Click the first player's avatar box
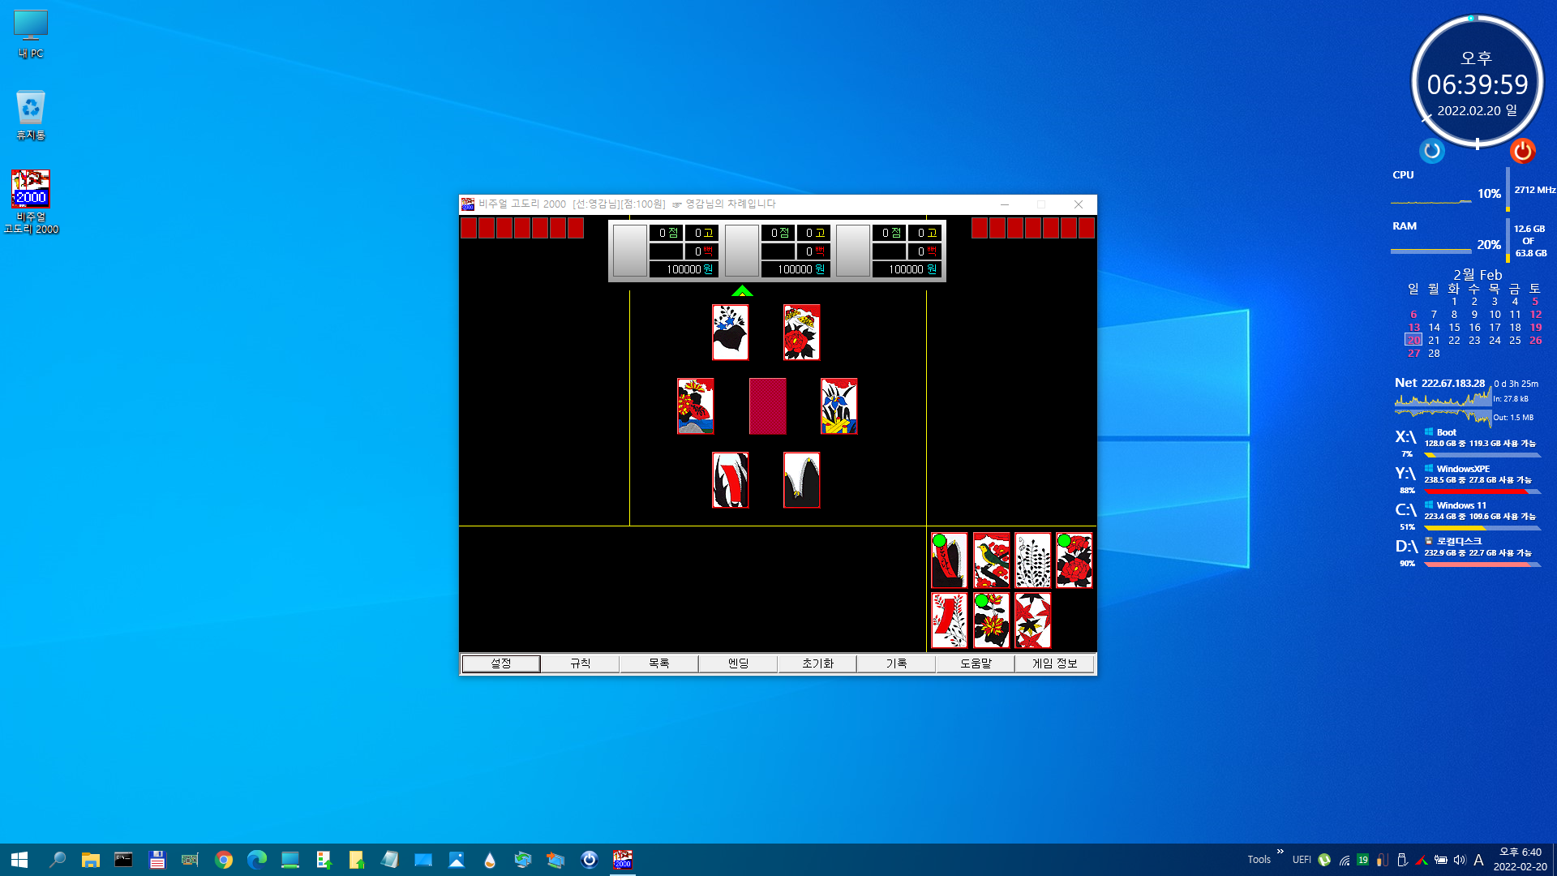The image size is (1557, 876). click(630, 251)
